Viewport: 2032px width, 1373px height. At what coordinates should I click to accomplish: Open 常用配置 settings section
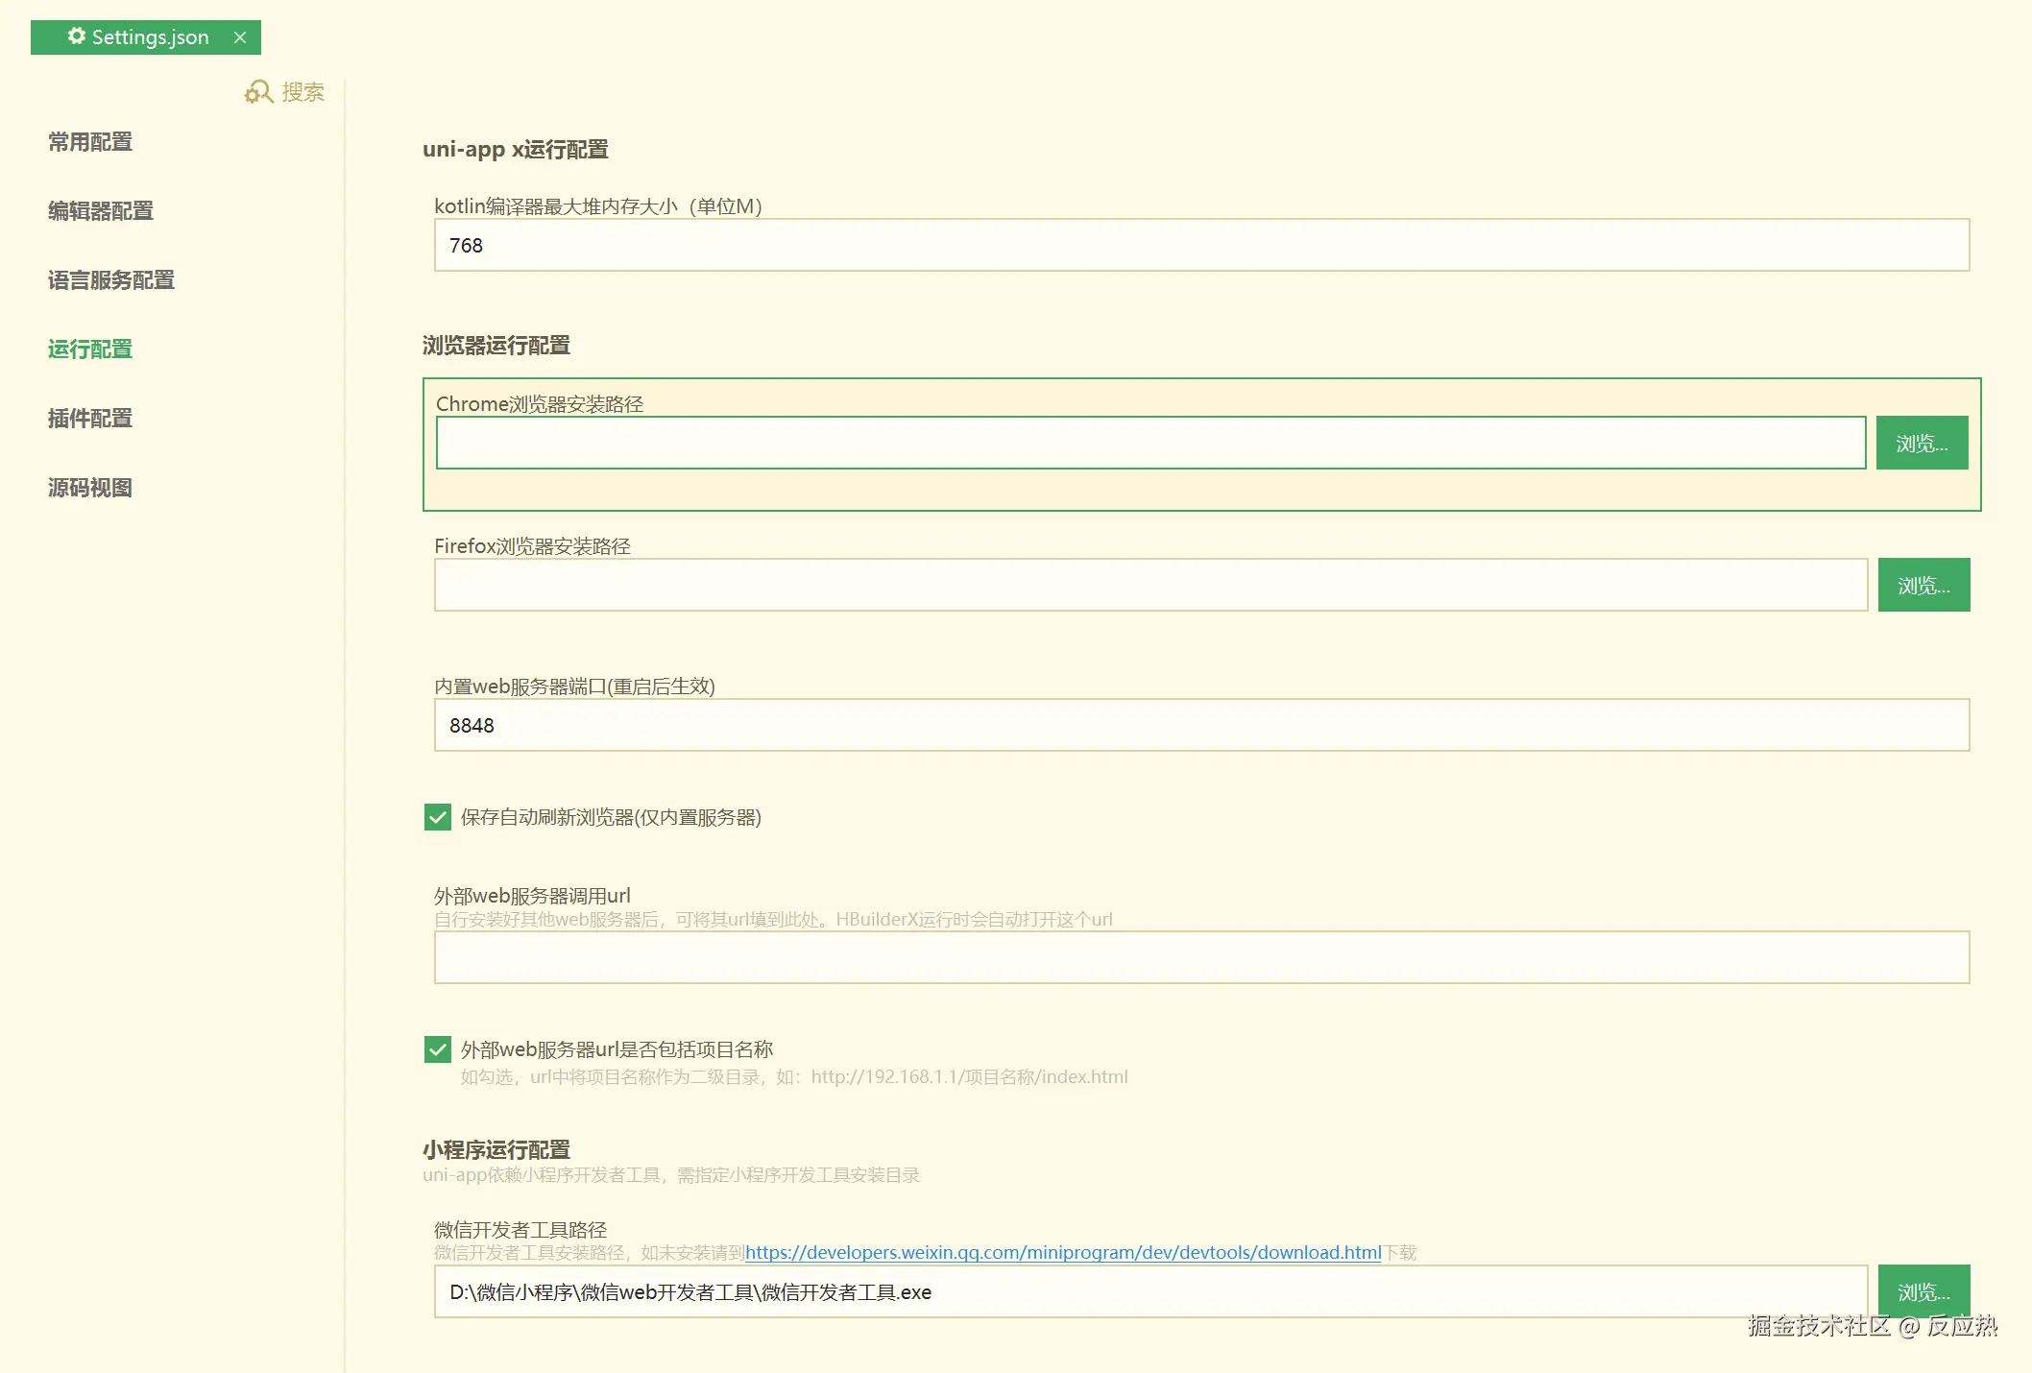click(90, 142)
